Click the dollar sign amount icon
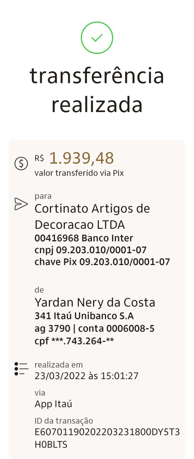Screen dimensions: 194x459 click(21, 163)
